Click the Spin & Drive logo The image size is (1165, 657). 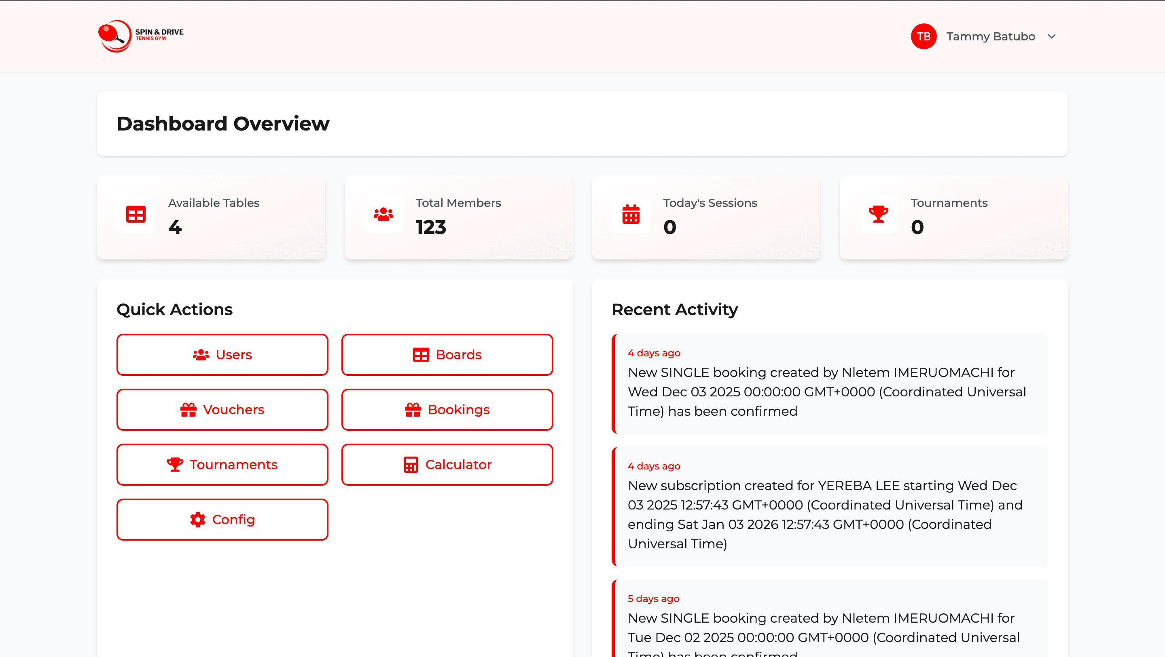click(141, 36)
